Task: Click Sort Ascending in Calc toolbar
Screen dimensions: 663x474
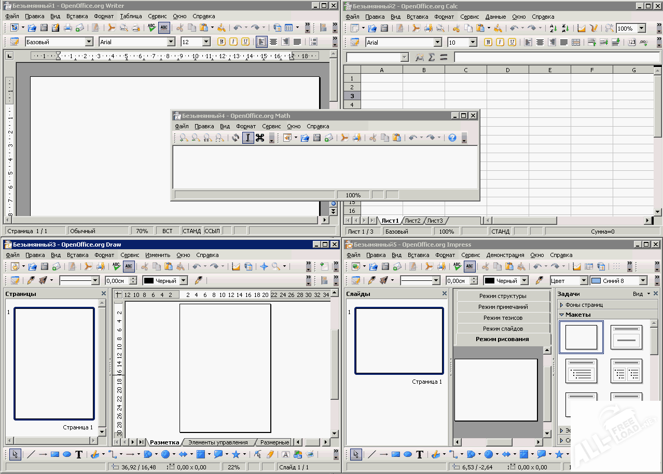Action: pyautogui.click(x=553, y=28)
